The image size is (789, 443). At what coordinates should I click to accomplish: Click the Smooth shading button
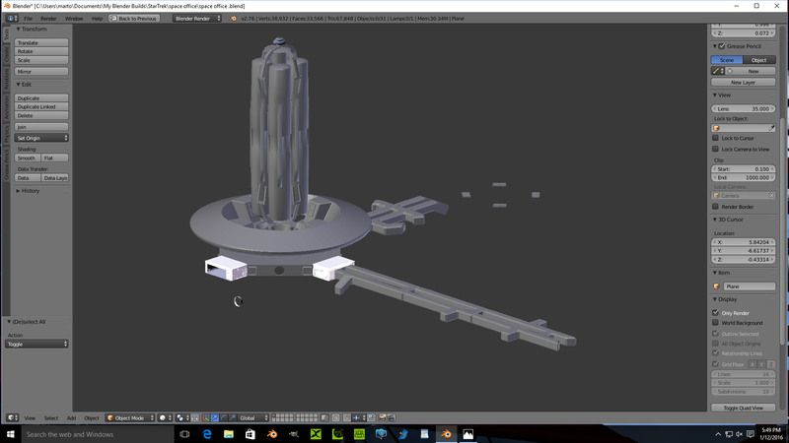click(x=28, y=158)
